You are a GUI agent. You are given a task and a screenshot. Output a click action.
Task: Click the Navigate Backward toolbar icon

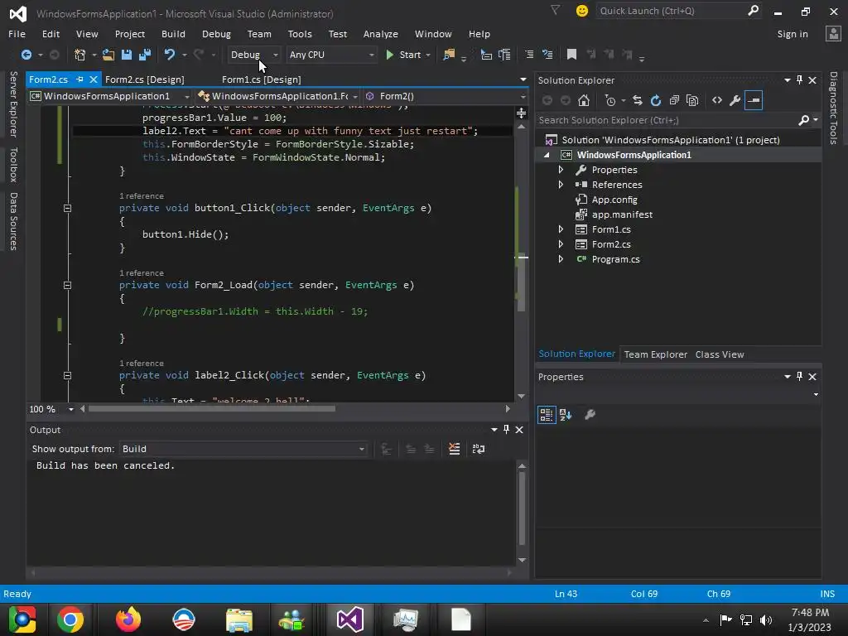(26, 55)
